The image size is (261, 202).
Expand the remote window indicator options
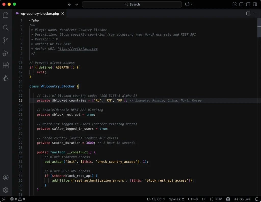[4, 199]
